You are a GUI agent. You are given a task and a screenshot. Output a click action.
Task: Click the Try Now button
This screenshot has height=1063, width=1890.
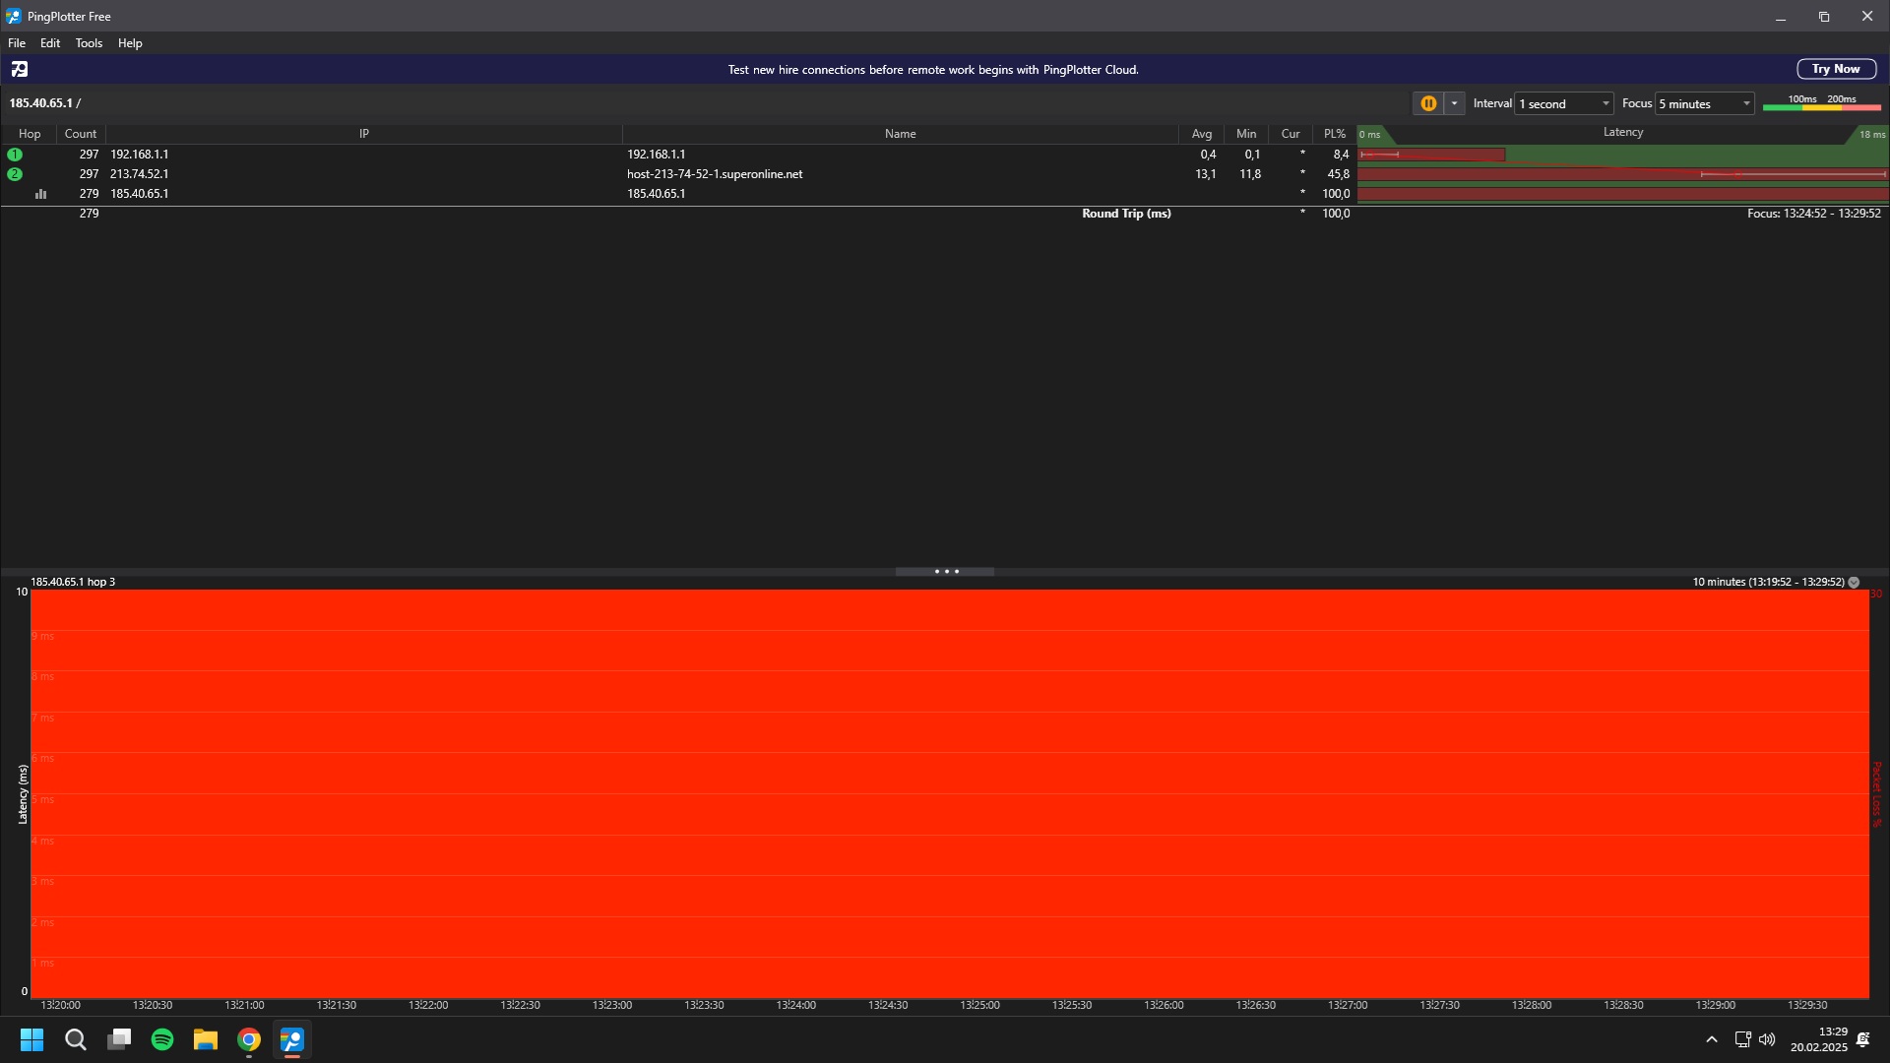point(1836,69)
